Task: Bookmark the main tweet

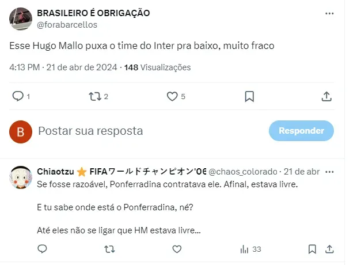Action: point(249,97)
